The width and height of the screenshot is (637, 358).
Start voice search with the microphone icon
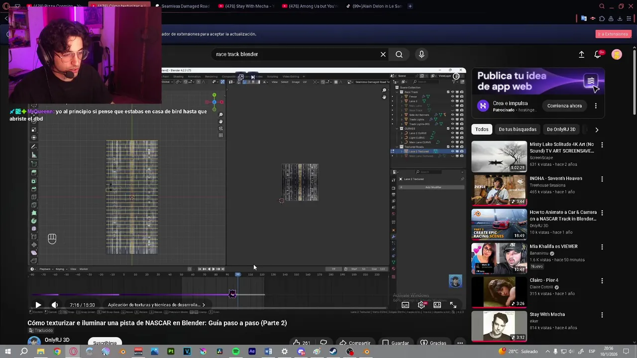[422, 54]
